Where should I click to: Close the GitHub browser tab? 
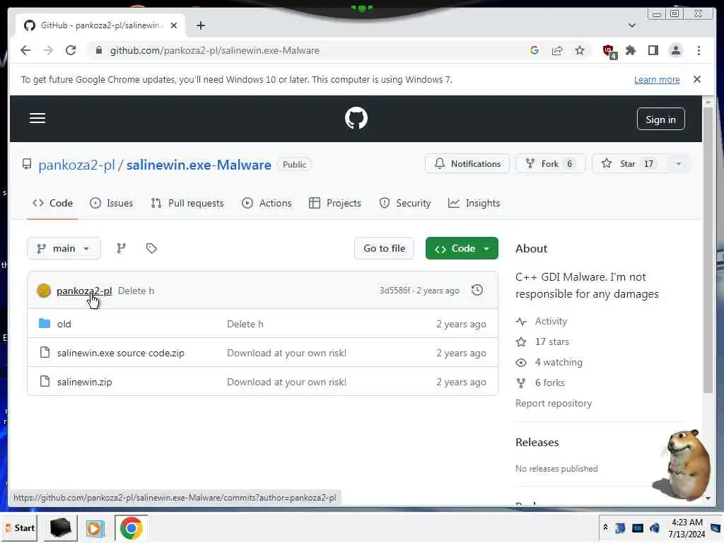pos(174,25)
